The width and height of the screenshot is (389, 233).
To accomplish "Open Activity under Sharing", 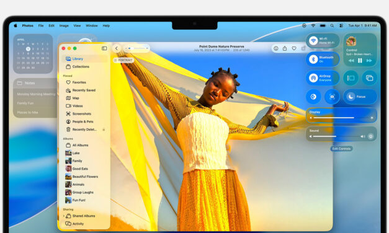I will (84, 224).
